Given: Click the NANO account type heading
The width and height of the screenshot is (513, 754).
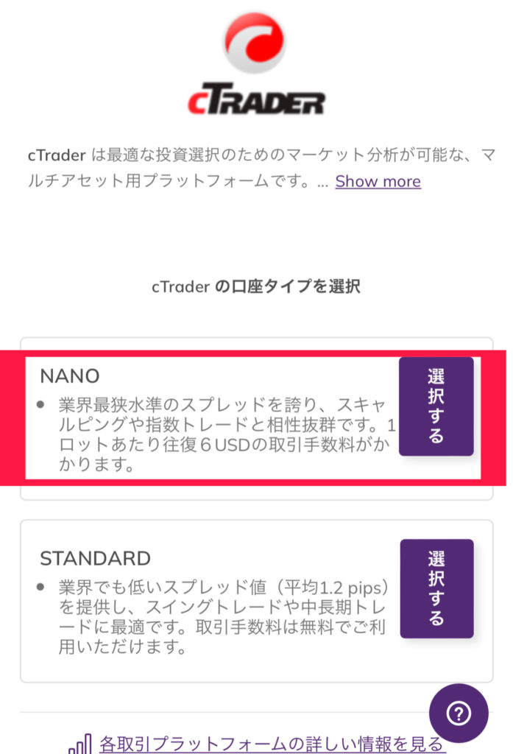Looking at the screenshot, I should click(70, 376).
